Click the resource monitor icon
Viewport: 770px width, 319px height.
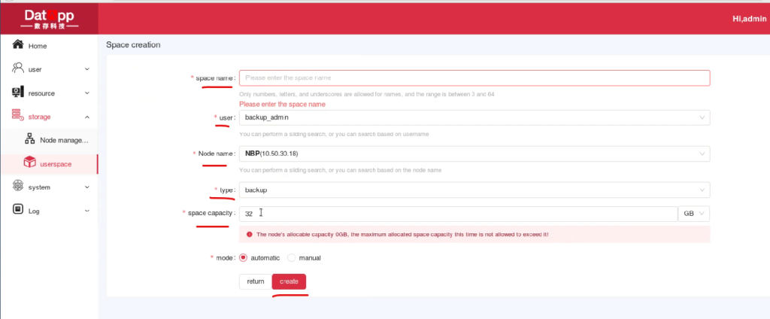[18, 93]
